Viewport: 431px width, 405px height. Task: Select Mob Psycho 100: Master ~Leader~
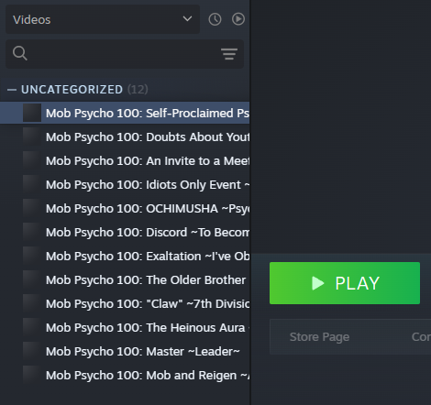point(125,351)
